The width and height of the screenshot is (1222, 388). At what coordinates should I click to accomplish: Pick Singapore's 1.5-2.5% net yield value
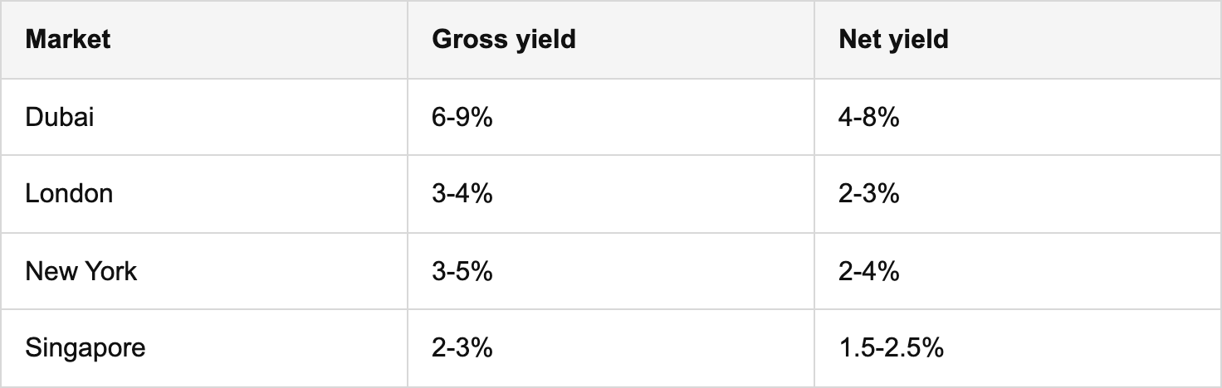pos(891,347)
